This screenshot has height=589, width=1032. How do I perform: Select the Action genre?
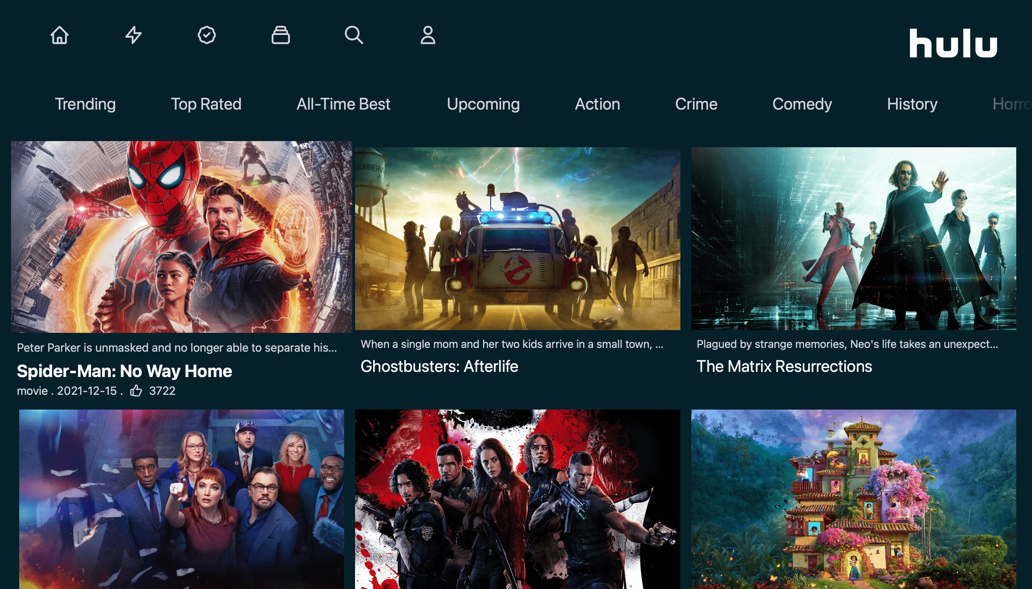(x=597, y=104)
